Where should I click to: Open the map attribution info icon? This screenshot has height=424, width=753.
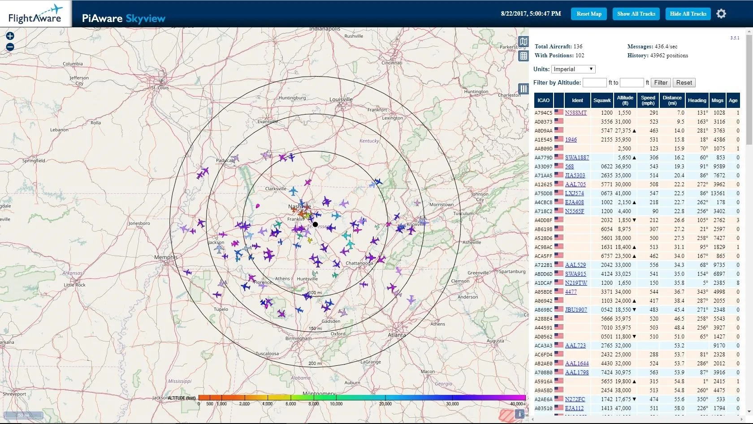coord(519,414)
